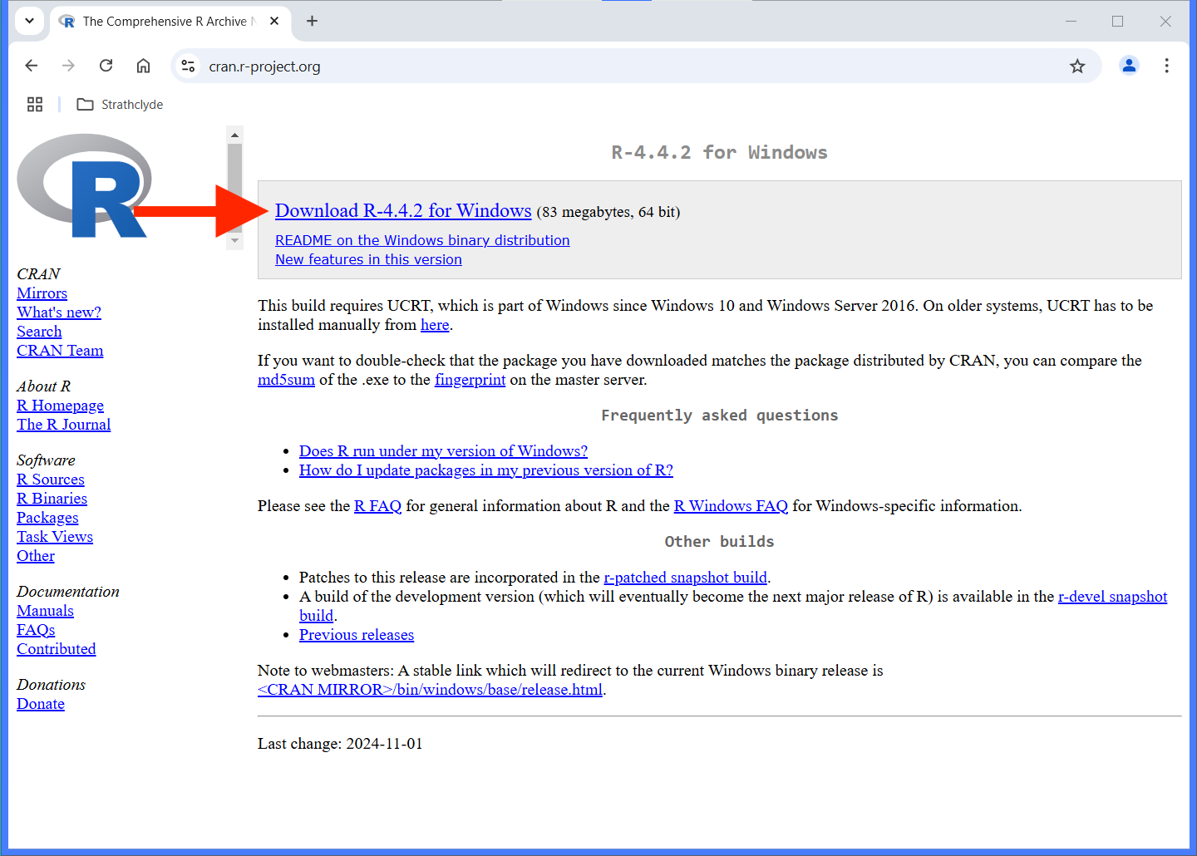The image size is (1197, 856).
Task: Close the Comprehensive R Archive tab
Action: click(x=274, y=21)
